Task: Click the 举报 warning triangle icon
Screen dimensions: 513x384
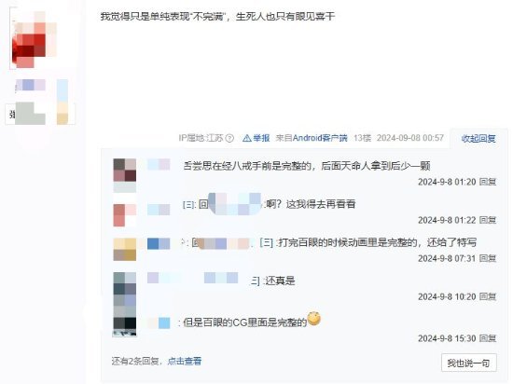Action: (247, 138)
